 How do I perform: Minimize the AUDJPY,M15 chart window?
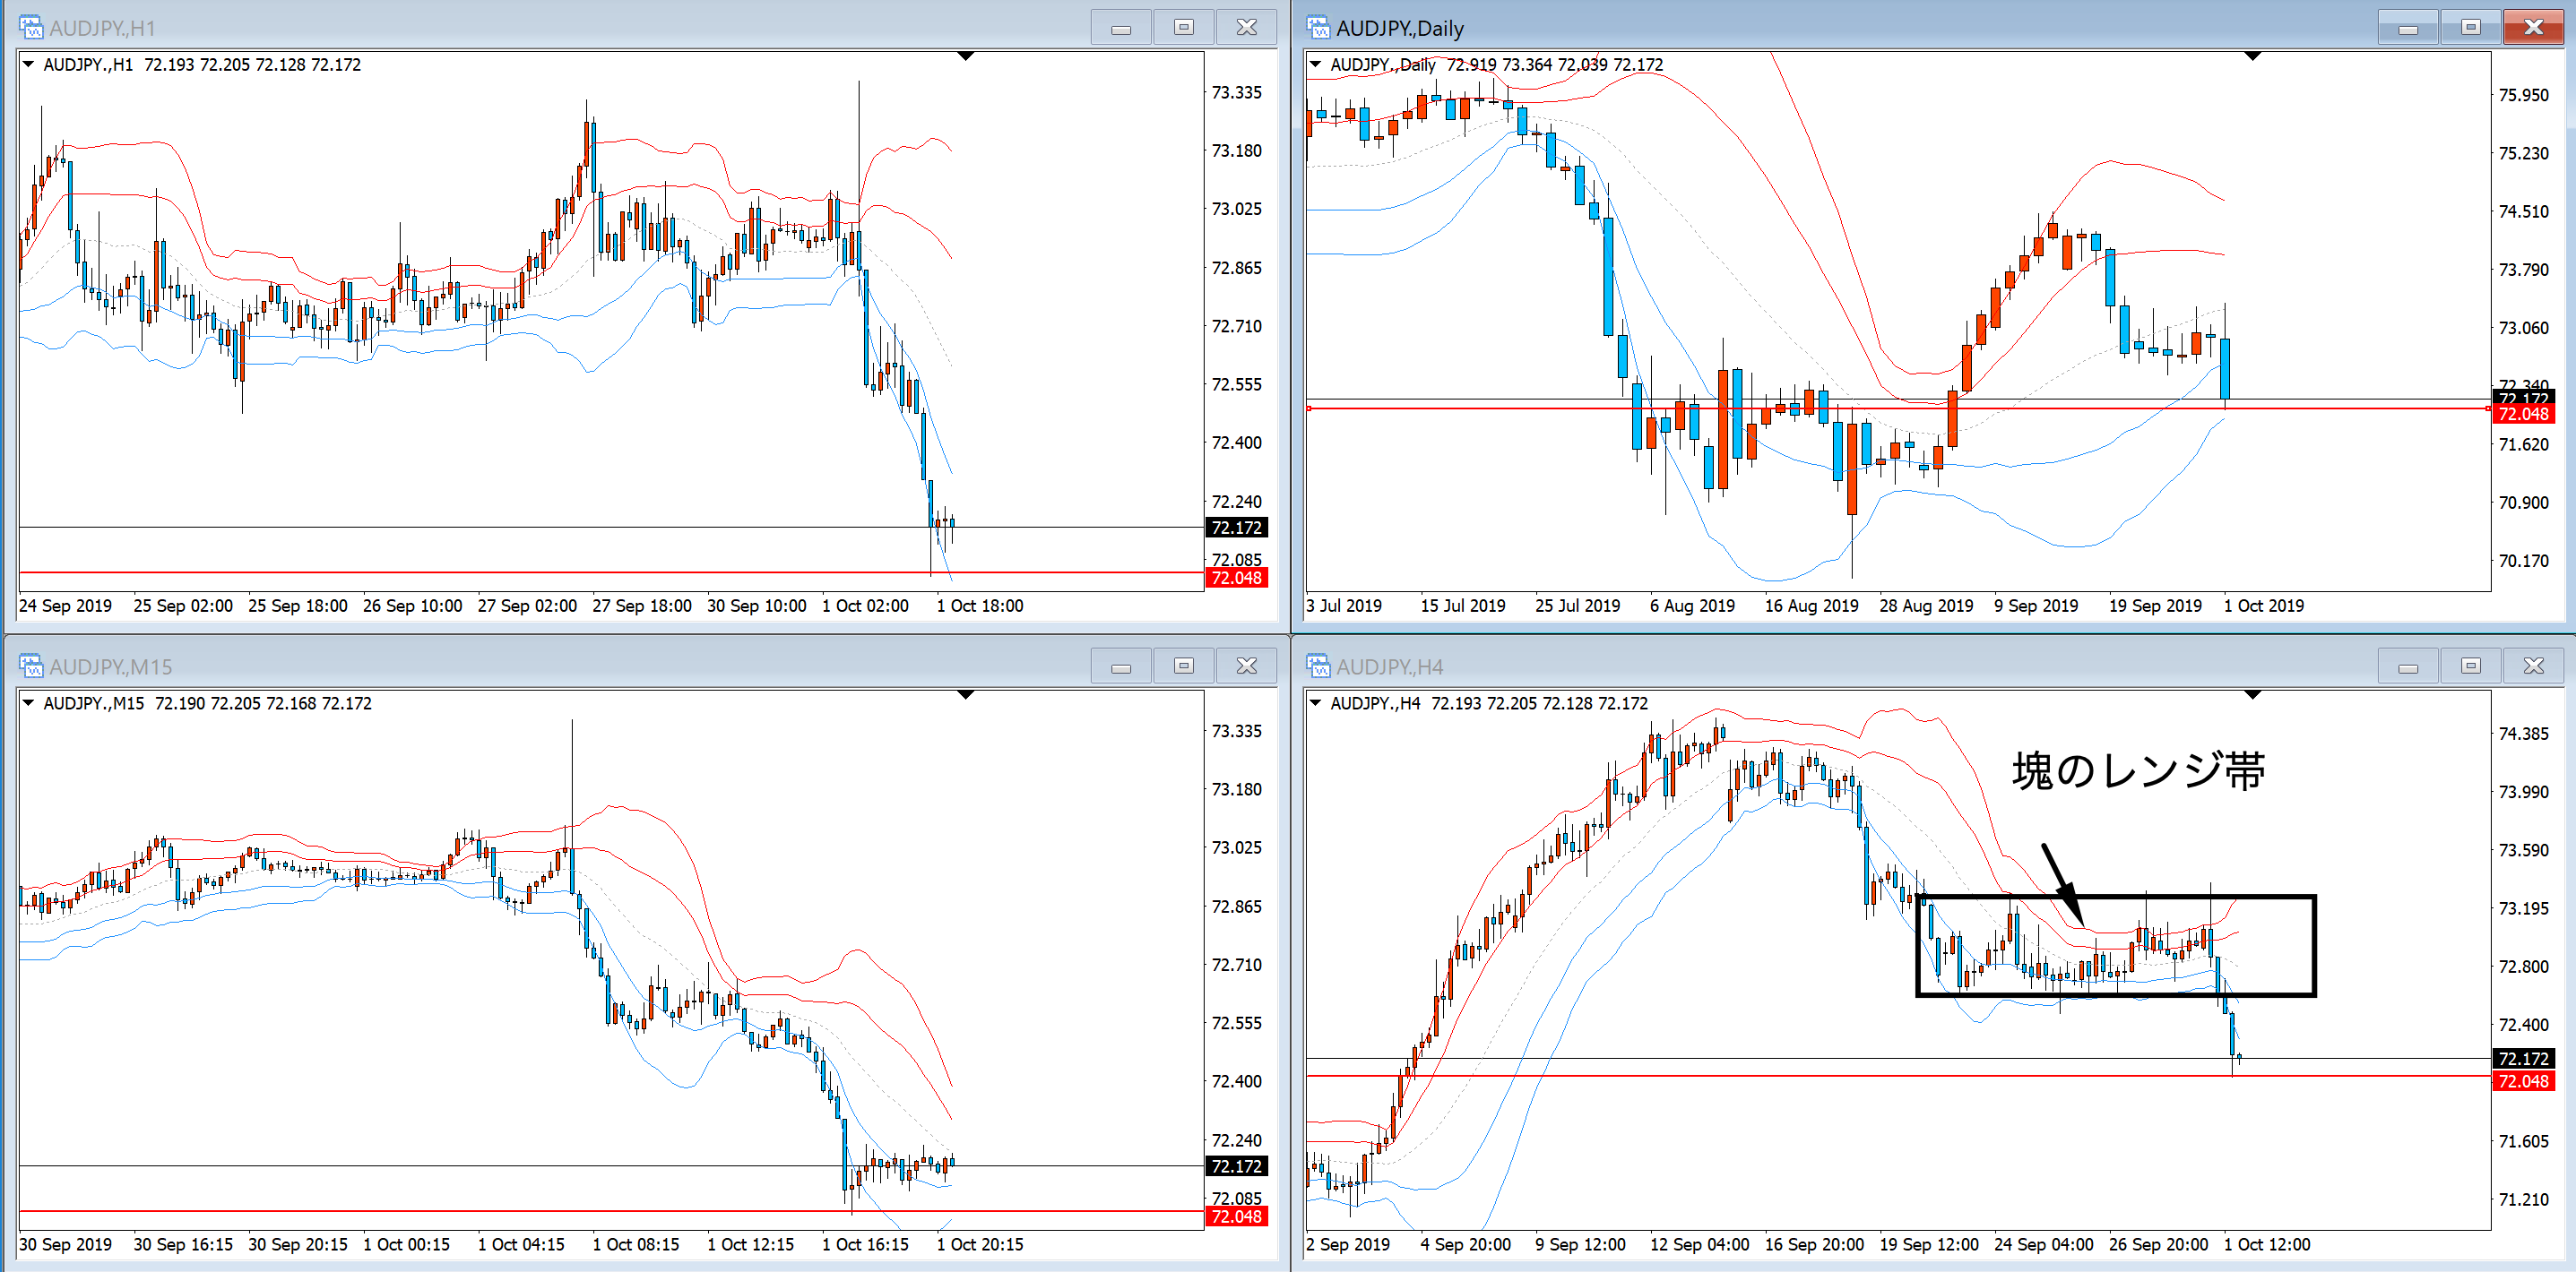(1120, 666)
